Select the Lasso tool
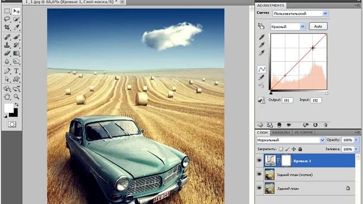This screenshot has width=363, height=204. click(x=7, y=19)
